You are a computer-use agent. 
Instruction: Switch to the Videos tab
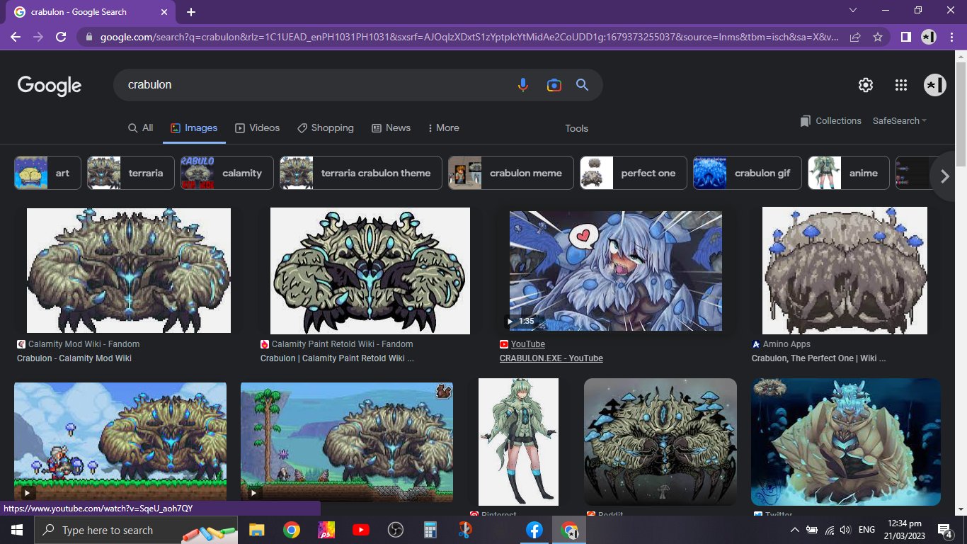pos(257,128)
